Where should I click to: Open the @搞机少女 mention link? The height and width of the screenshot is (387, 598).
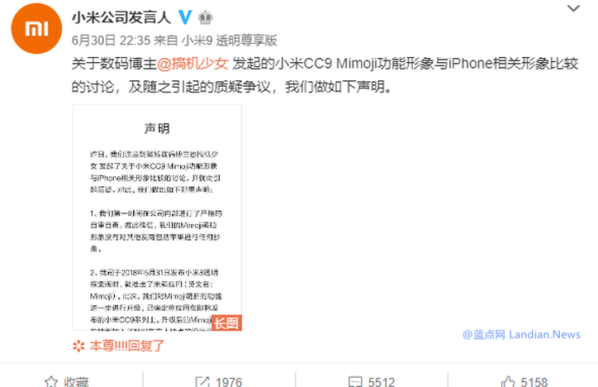coord(192,64)
